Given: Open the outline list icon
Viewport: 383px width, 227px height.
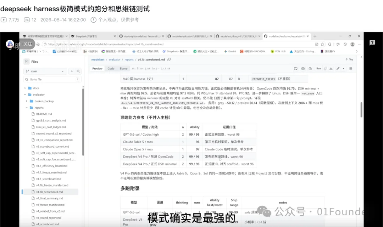Looking at the screenshot, I should 350,68.
